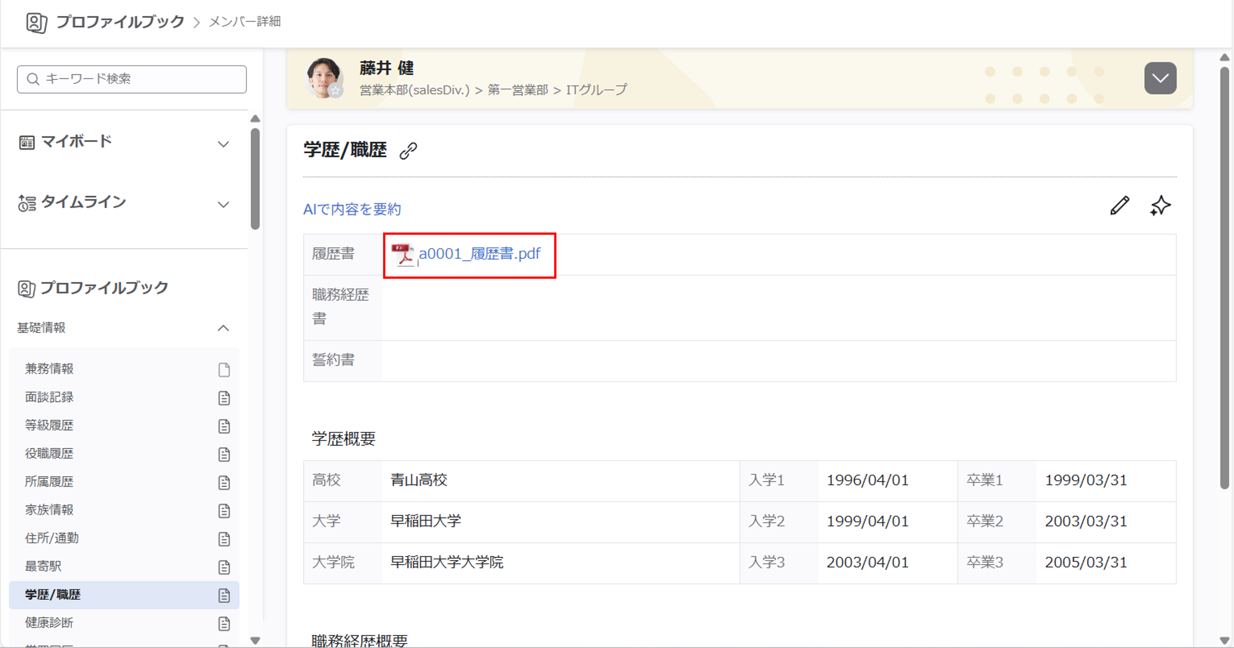Screen dimensions: 1234x648
Task: Expand the タイムライン section
Action: tap(223, 204)
